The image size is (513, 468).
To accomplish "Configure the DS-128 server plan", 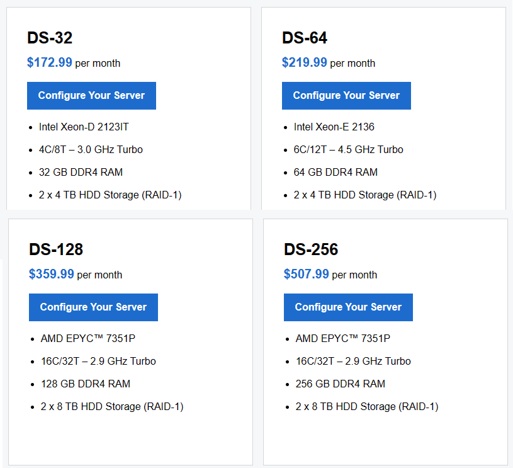I will tap(93, 307).
